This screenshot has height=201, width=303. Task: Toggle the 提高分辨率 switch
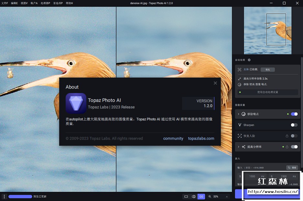click(x=294, y=147)
